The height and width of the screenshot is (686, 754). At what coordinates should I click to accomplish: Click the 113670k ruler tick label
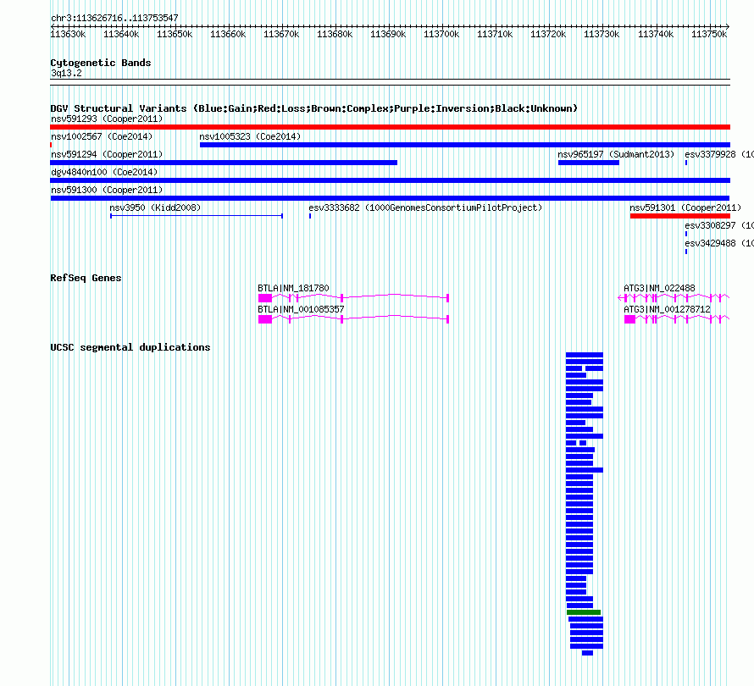tap(281, 34)
